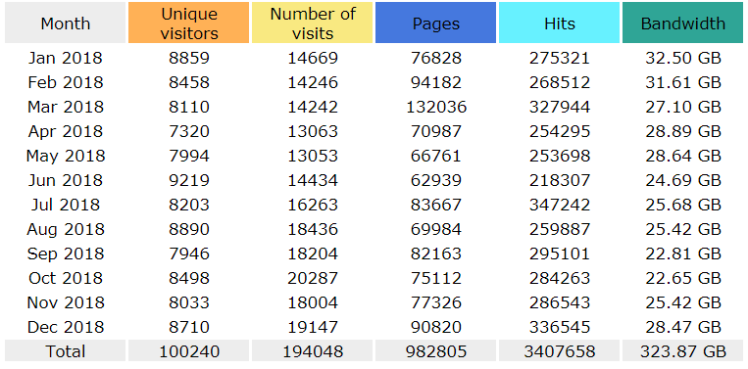
Task: Select June's unique visitors value 9219
Action: point(189,180)
